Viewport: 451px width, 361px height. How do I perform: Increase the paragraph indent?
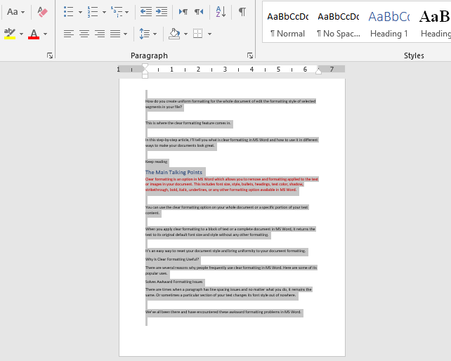162,12
